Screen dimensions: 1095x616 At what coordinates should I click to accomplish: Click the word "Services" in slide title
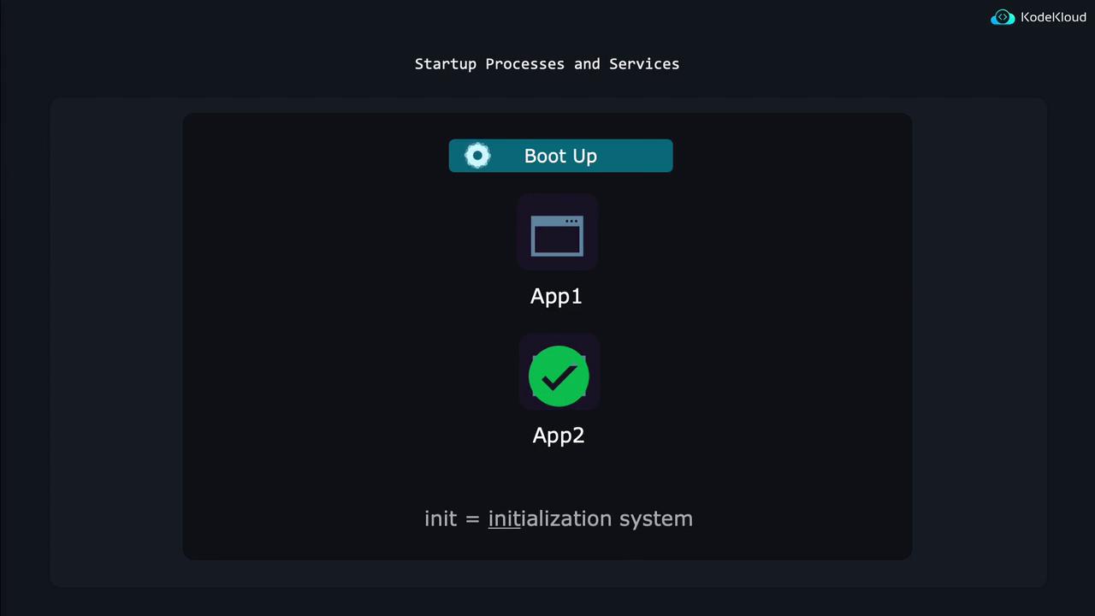tap(644, 64)
